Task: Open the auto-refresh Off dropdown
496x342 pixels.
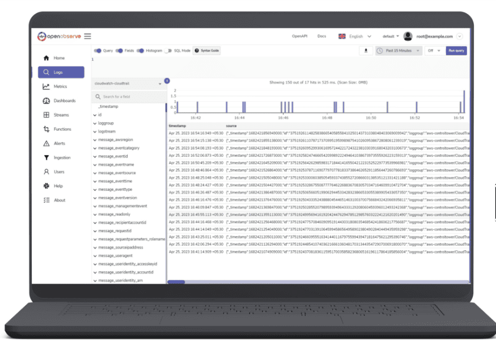Action: pyautogui.click(x=434, y=50)
